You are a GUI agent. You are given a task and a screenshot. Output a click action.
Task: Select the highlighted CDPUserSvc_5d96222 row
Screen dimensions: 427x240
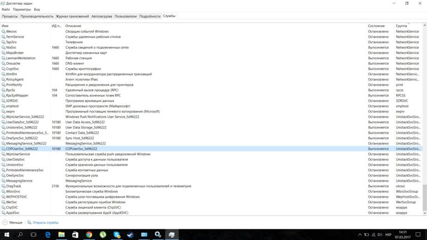(x=211, y=149)
